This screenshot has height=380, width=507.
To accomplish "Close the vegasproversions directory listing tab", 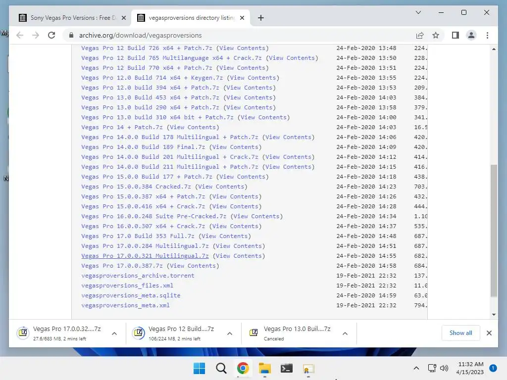I will (x=242, y=18).
